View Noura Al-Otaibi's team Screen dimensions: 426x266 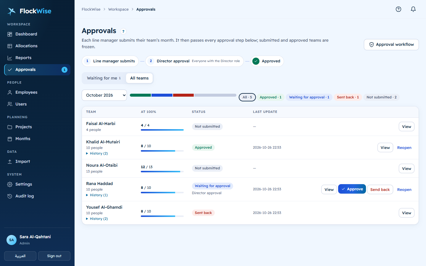(406, 169)
